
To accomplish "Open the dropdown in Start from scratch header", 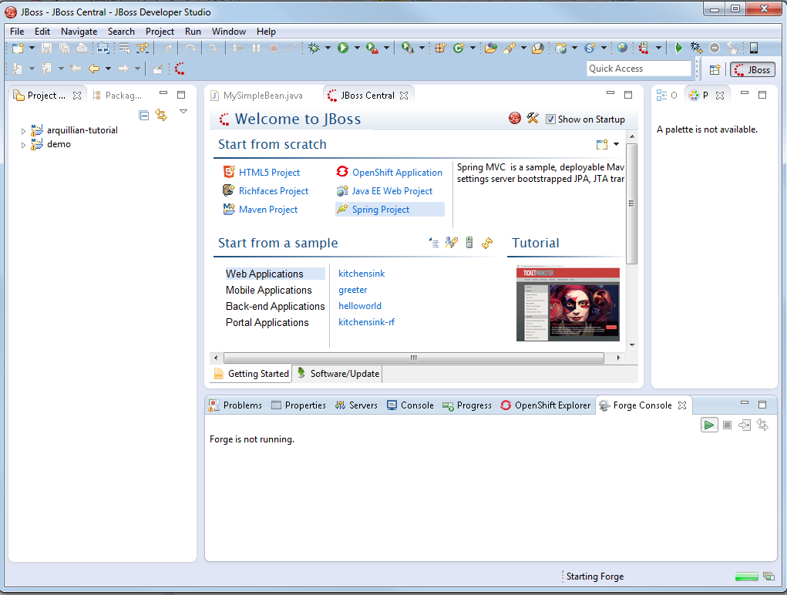I will [x=617, y=144].
